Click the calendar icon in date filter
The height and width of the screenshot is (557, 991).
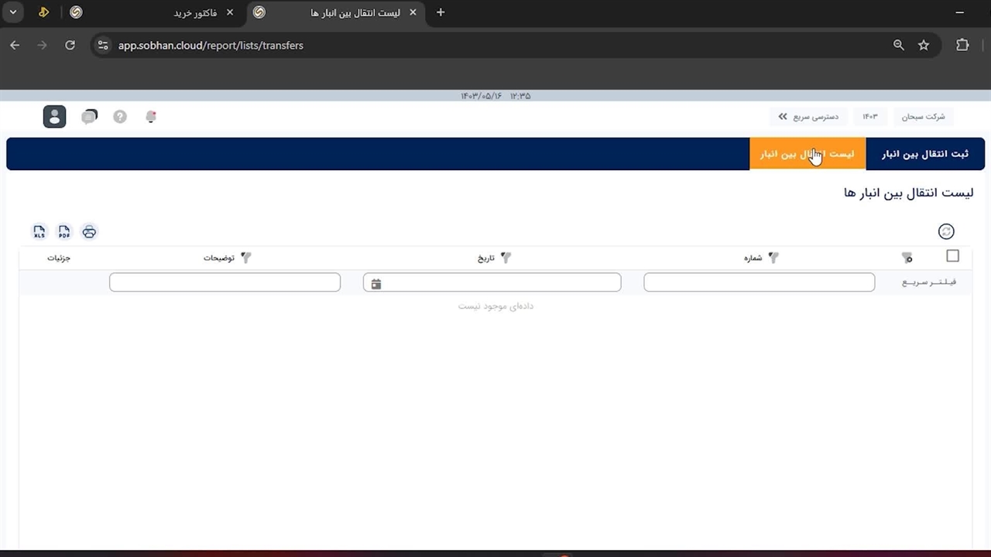pyautogui.click(x=376, y=284)
